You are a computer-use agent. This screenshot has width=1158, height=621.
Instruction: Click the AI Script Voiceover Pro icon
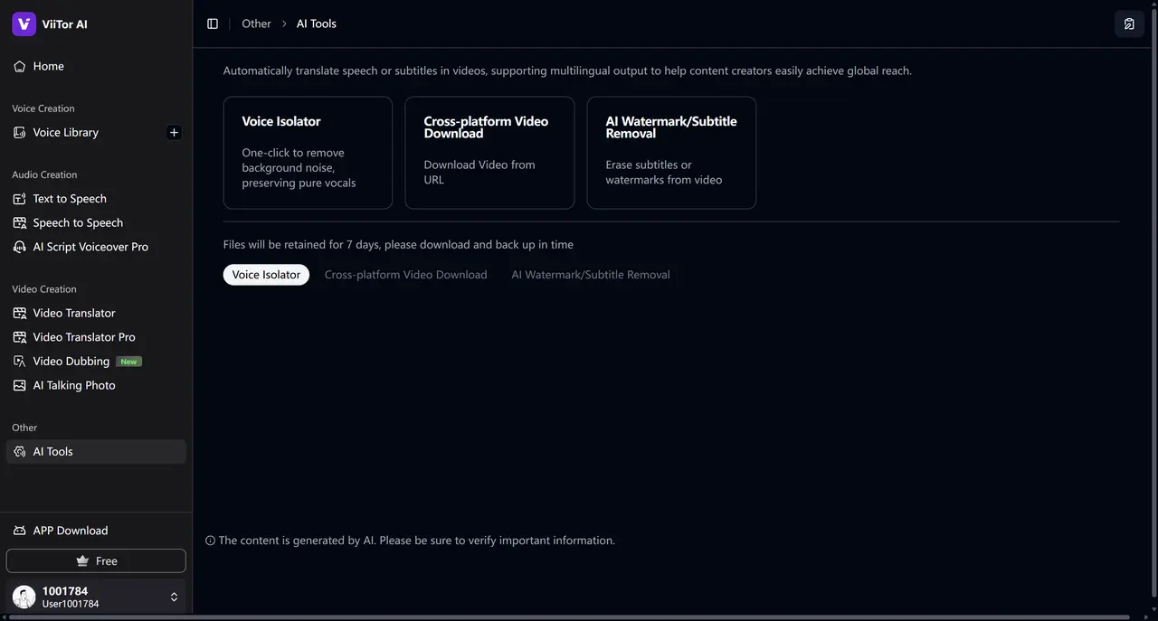pos(20,247)
